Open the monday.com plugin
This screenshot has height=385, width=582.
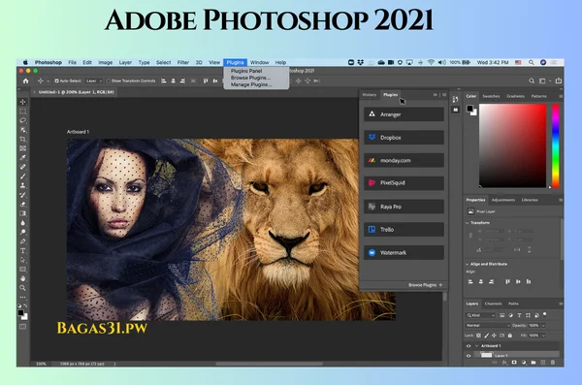tap(404, 160)
